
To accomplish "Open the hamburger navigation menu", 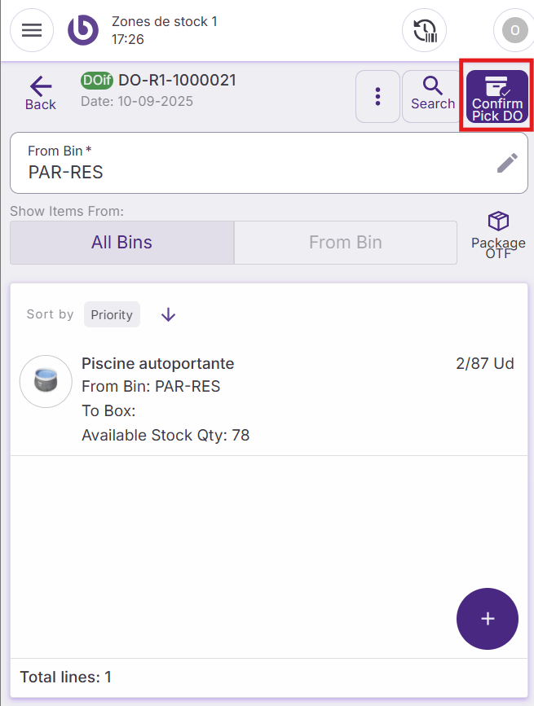I will 32,31.
